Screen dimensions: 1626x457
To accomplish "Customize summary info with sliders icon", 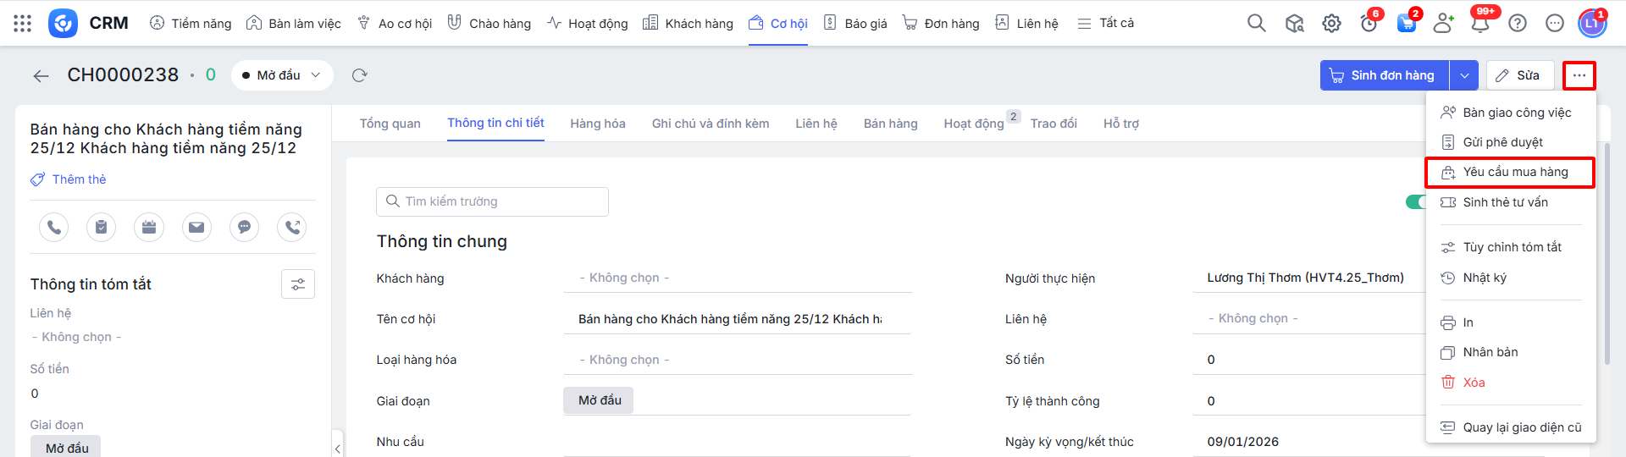I will pyautogui.click(x=298, y=284).
